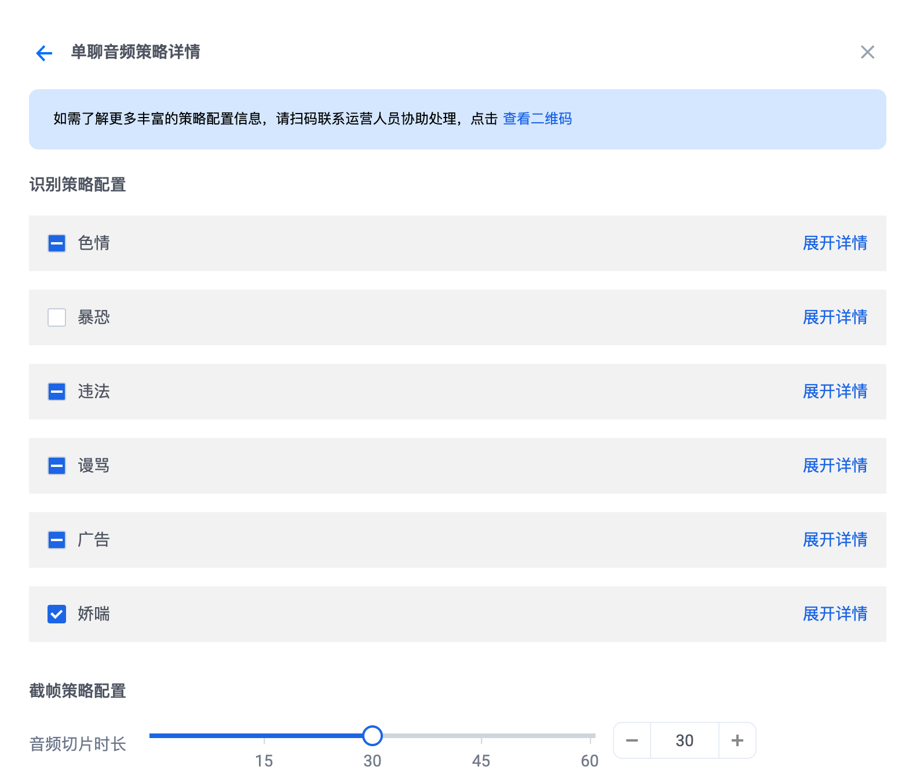
Task: Go back using the blue arrow icon
Action: point(44,53)
